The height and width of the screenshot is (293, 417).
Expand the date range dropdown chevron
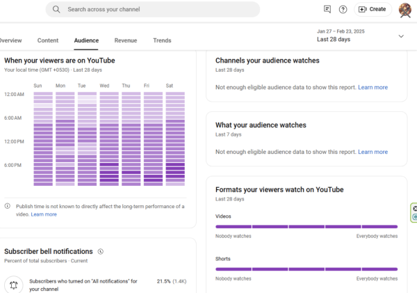pyautogui.click(x=401, y=36)
